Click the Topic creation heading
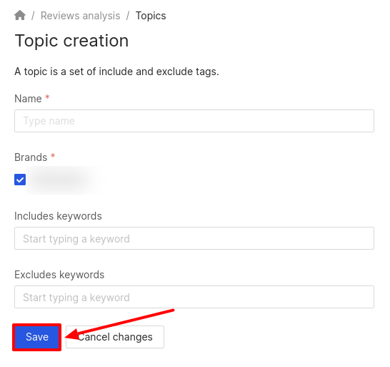The height and width of the screenshot is (367, 390). click(x=71, y=41)
